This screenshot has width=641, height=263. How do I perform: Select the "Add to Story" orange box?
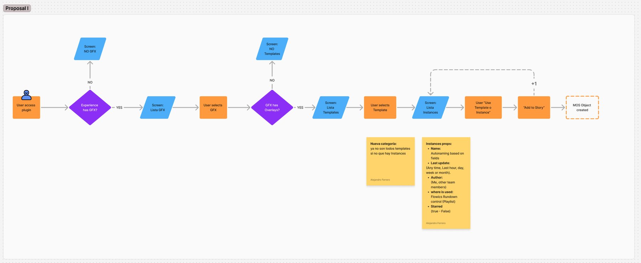pyautogui.click(x=534, y=108)
